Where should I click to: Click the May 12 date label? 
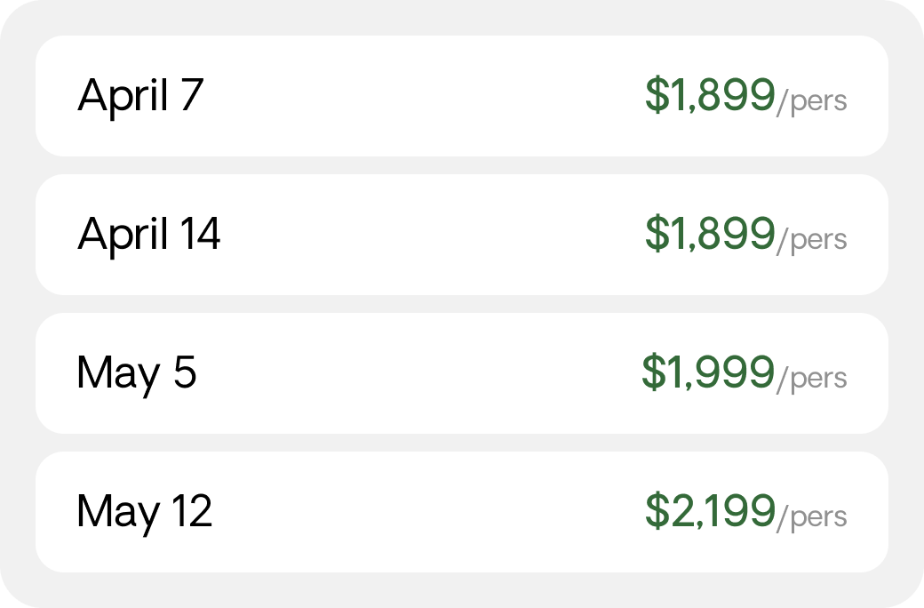(x=144, y=514)
